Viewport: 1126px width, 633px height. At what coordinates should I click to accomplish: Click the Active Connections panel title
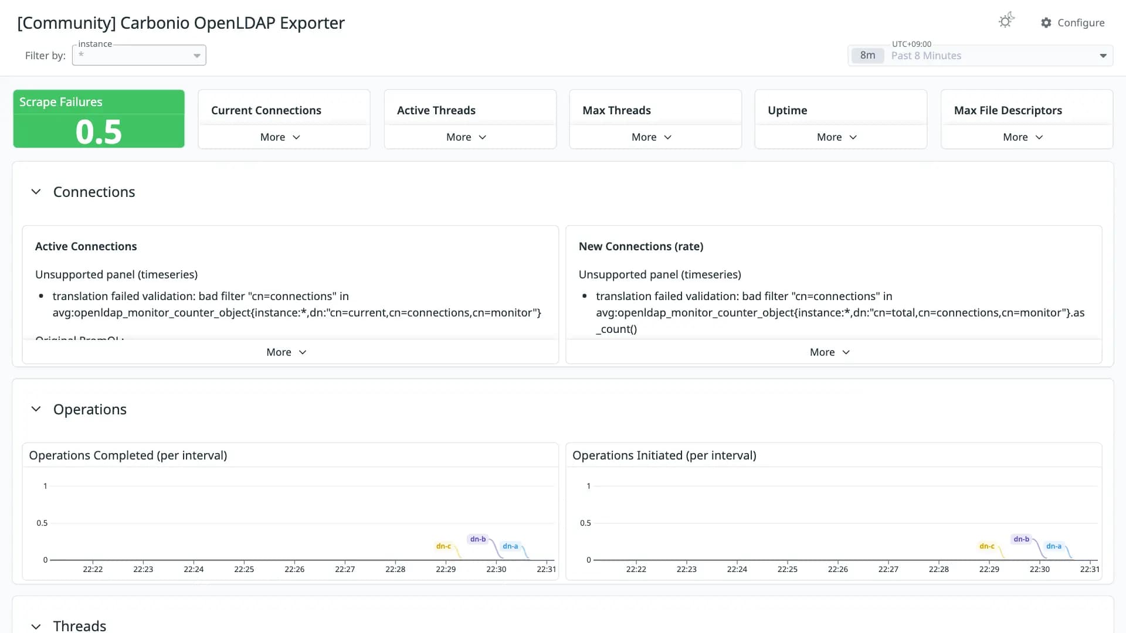pos(86,247)
